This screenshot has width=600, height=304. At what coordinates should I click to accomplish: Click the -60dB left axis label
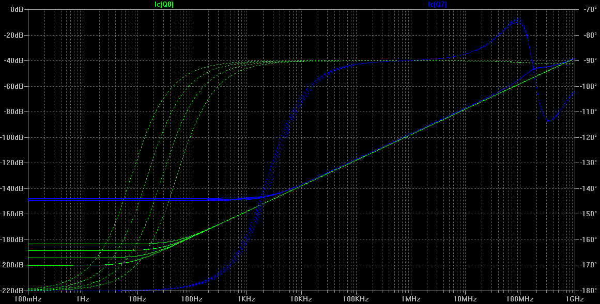coord(14,86)
